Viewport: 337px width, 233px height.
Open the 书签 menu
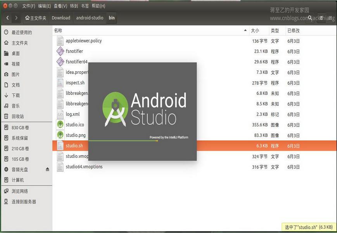pyautogui.click(x=85, y=6)
